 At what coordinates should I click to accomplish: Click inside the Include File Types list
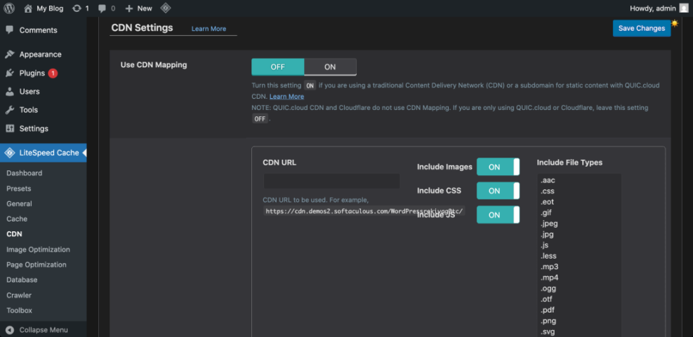(x=579, y=256)
